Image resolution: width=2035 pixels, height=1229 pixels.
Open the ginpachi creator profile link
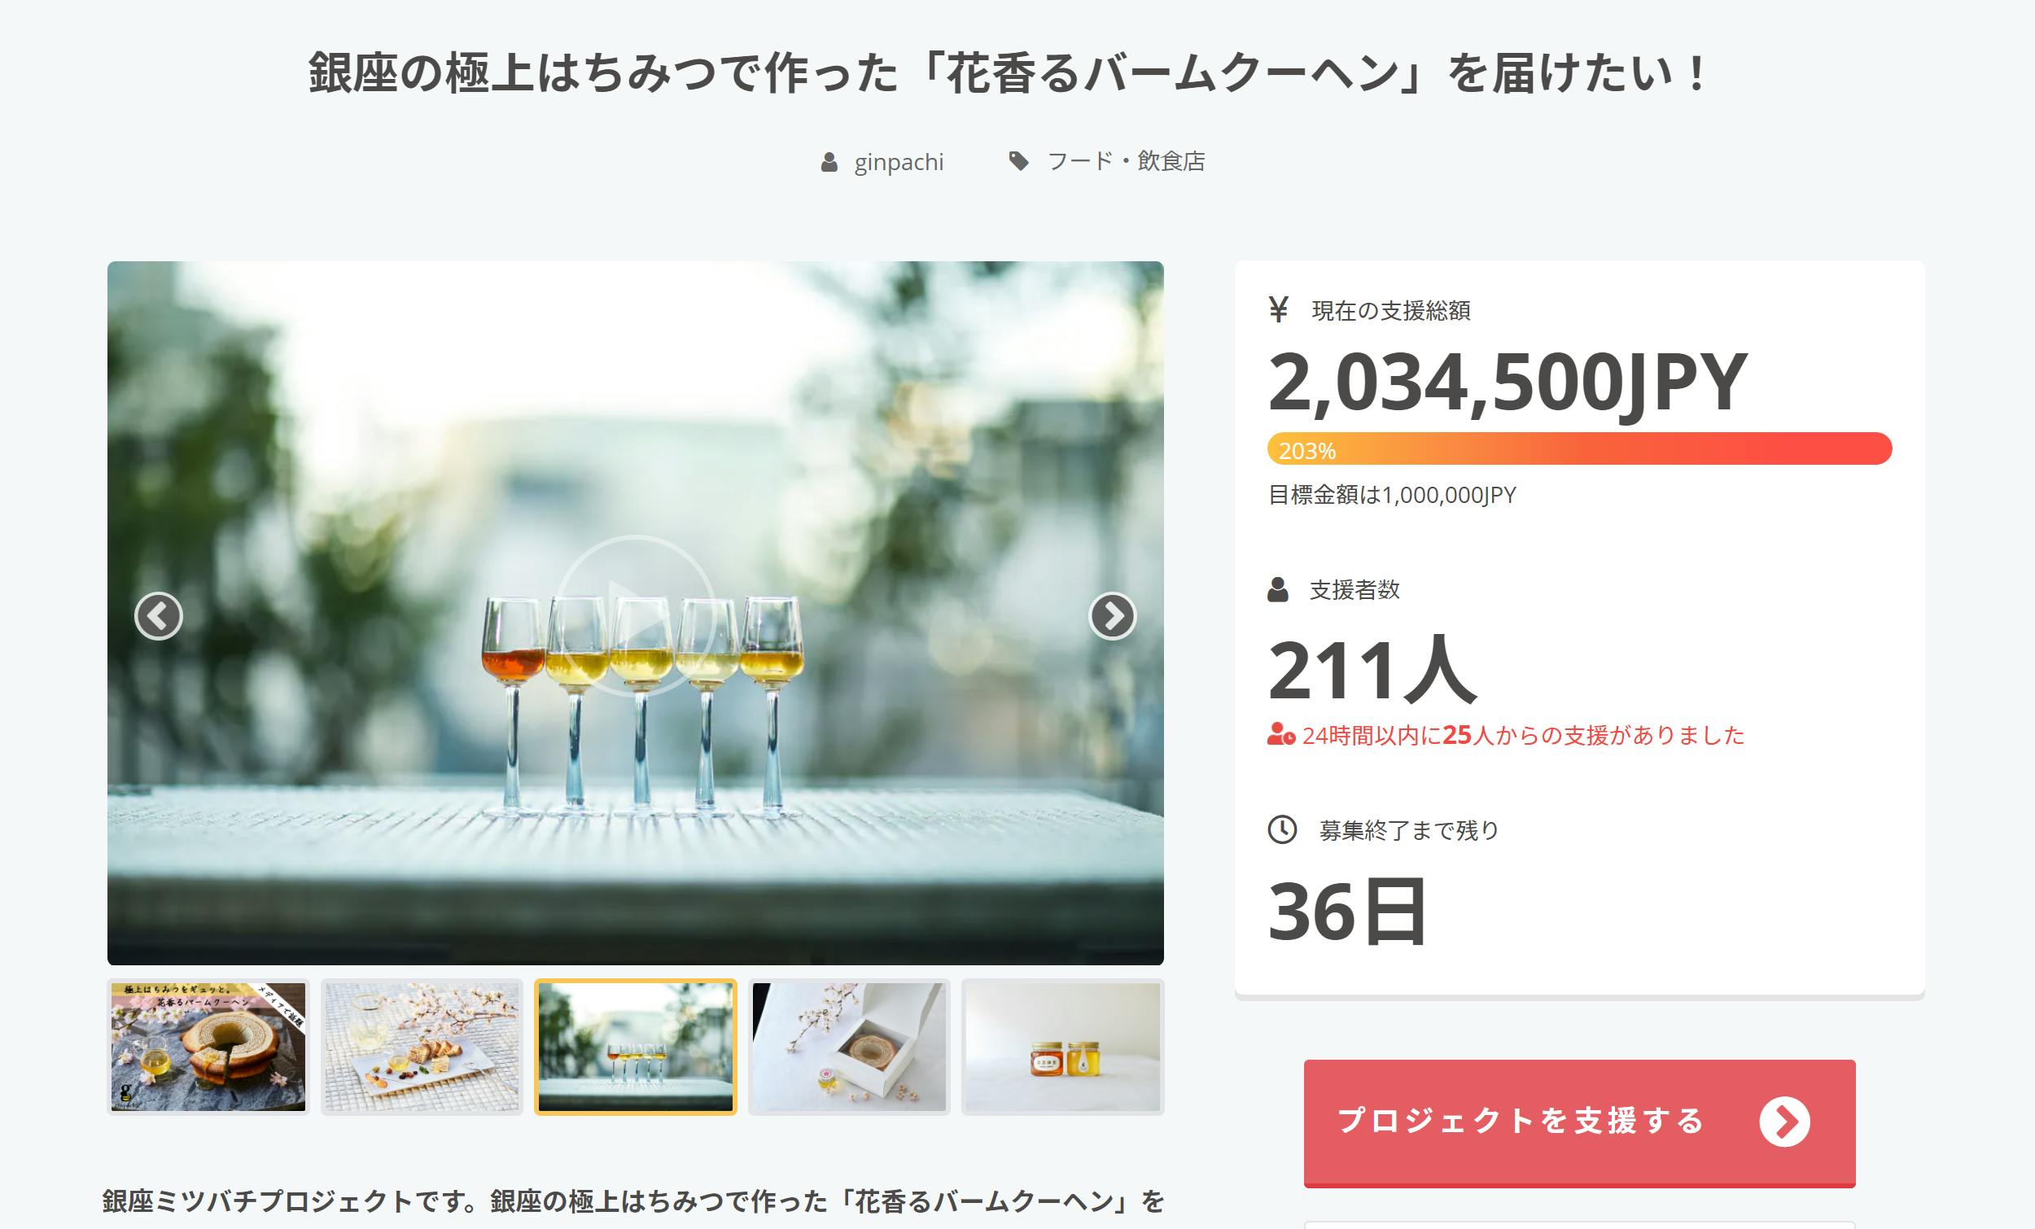click(x=899, y=162)
